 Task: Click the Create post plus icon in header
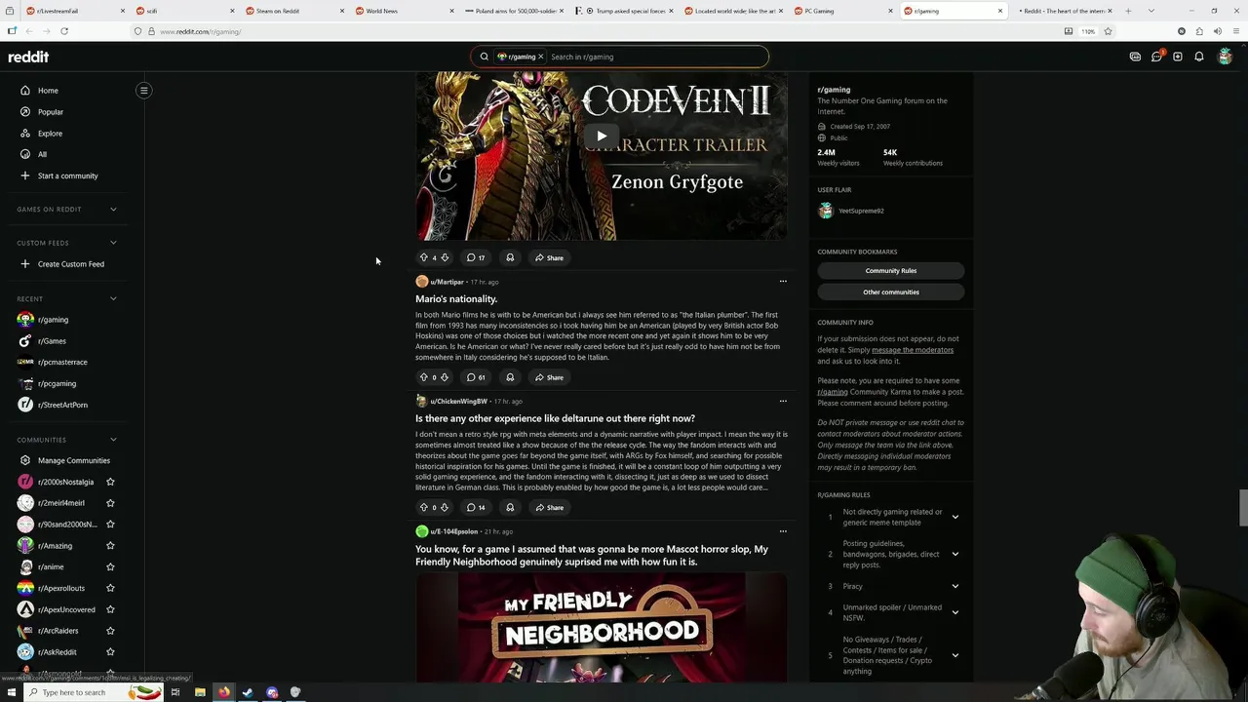coord(1178,57)
